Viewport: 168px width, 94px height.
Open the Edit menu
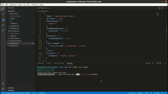[7, 5]
